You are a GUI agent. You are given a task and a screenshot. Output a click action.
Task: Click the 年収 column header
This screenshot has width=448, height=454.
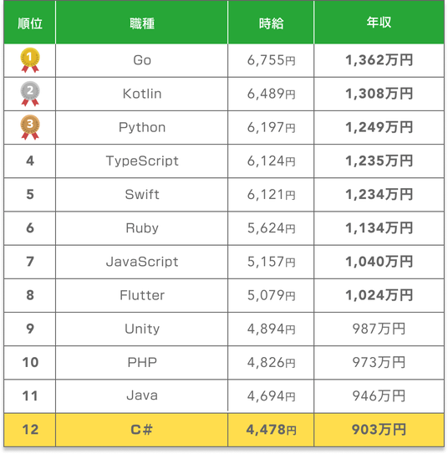[379, 23]
